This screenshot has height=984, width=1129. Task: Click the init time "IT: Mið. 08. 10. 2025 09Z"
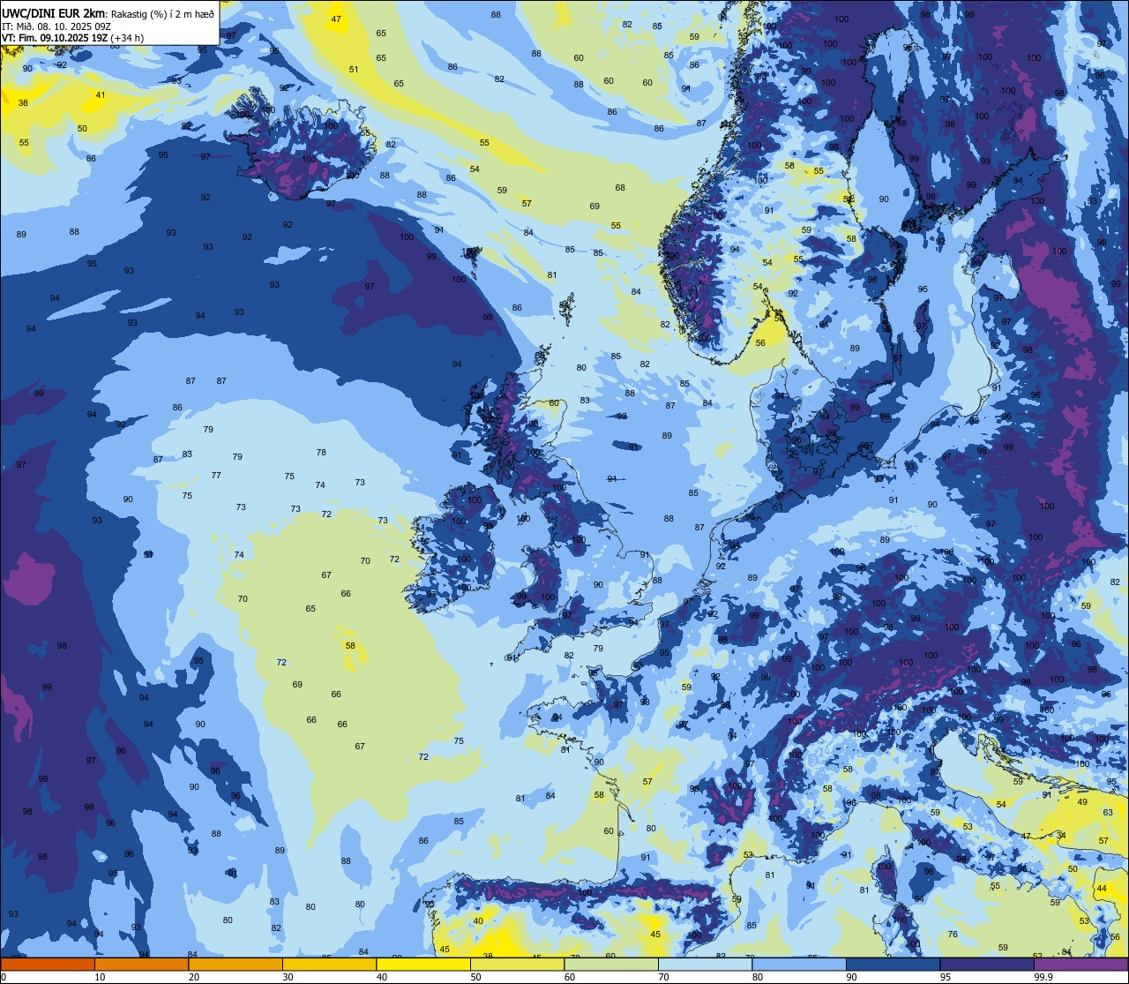pos(56,26)
